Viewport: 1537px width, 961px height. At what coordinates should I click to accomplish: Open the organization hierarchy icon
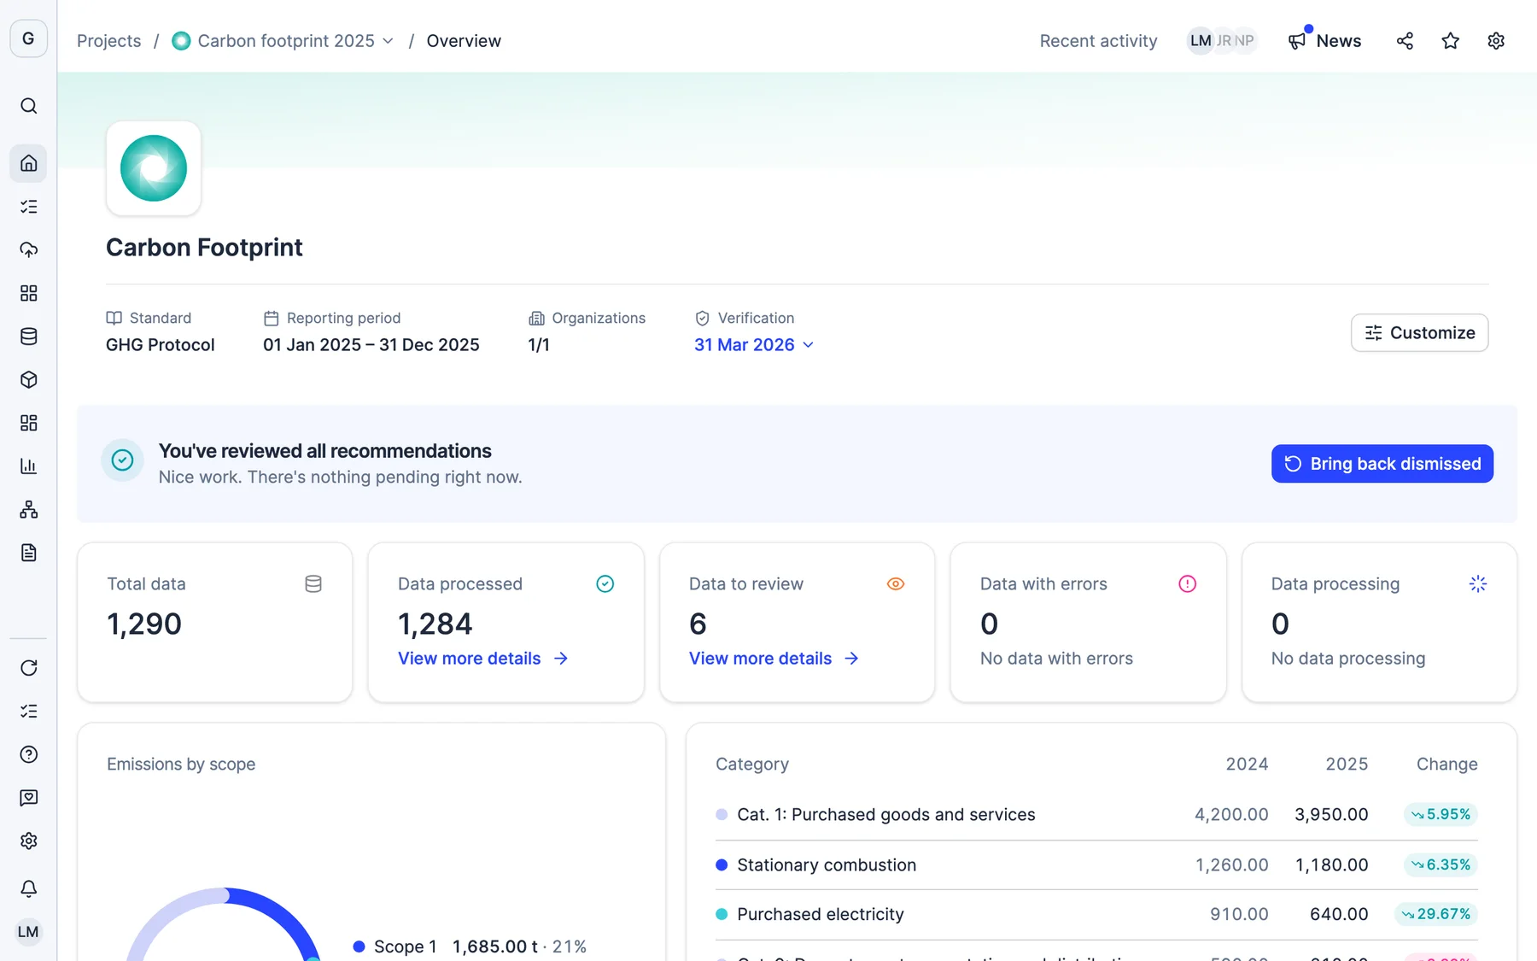coord(28,510)
